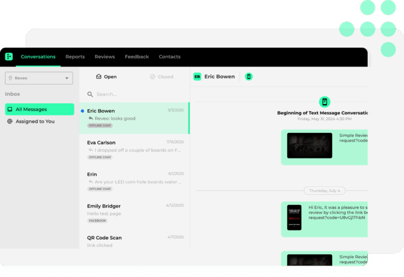This screenshot has height=277, width=404.
Task: Click the EB avatar badge in header
Action: 197,76
